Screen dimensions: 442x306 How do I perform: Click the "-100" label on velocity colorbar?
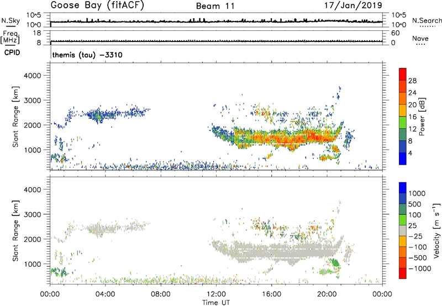pos(418,247)
